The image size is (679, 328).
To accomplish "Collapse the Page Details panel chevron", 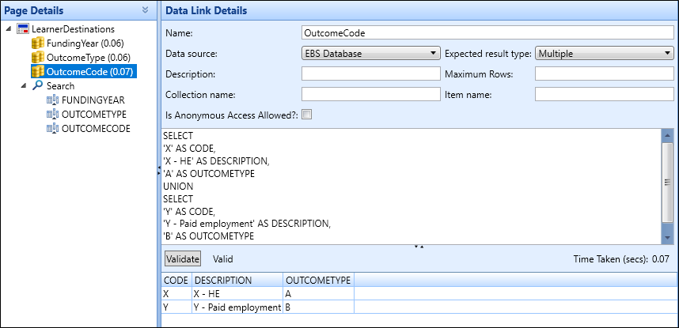I will [x=144, y=10].
